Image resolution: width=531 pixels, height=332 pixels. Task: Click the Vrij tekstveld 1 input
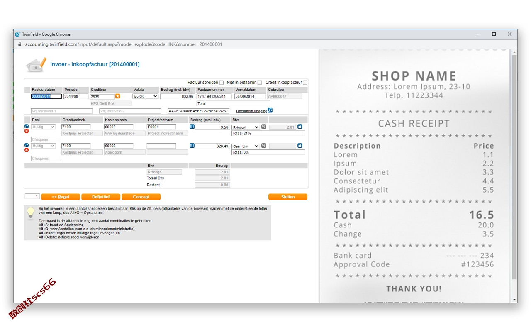coord(62,111)
